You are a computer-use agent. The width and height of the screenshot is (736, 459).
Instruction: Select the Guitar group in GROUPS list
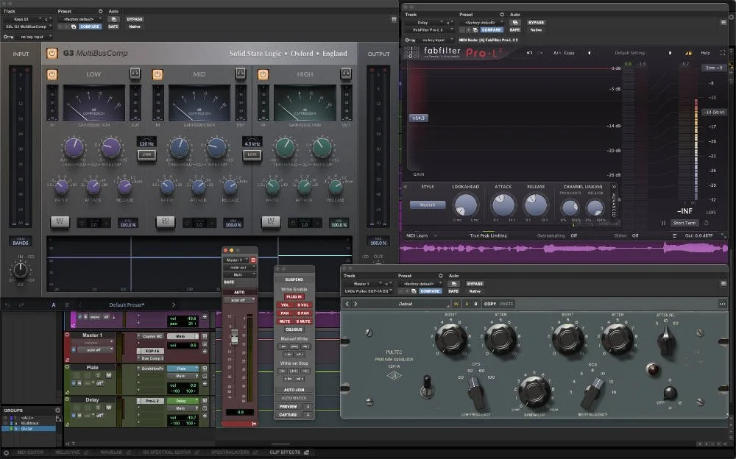pos(29,429)
